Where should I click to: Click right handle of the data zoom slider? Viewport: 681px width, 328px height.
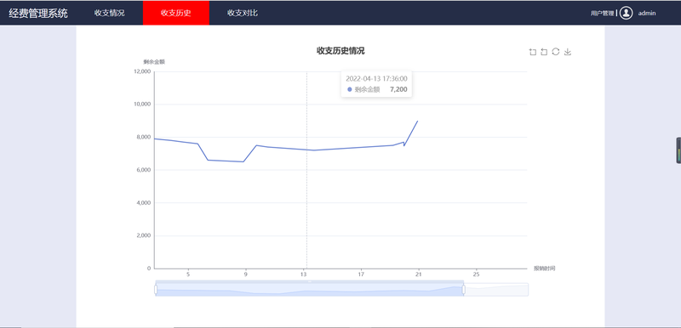coord(464,290)
